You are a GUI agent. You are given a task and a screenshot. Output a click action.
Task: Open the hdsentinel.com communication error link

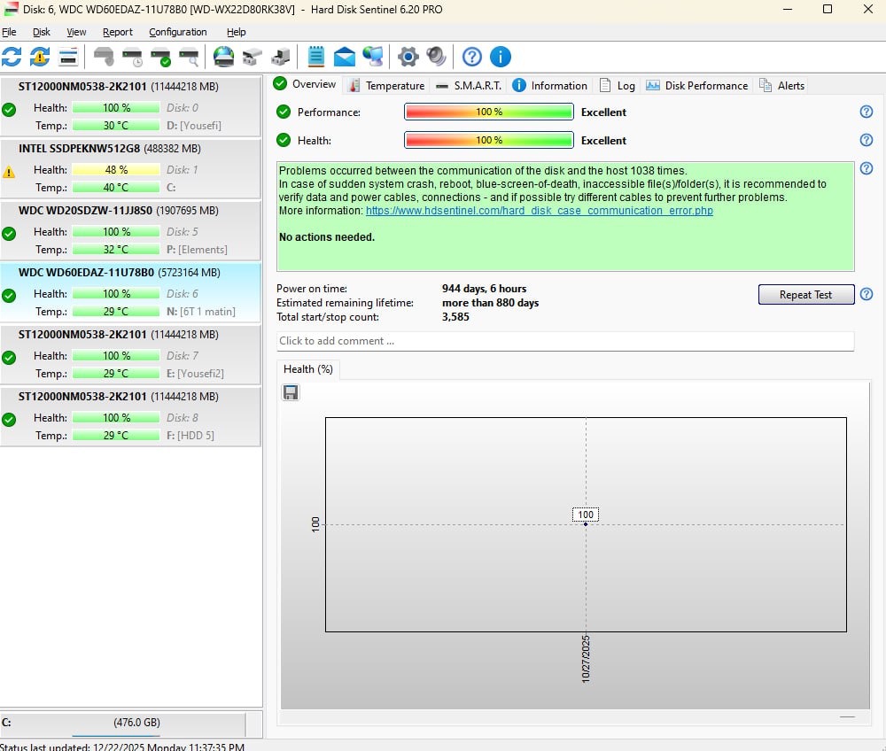coord(539,211)
